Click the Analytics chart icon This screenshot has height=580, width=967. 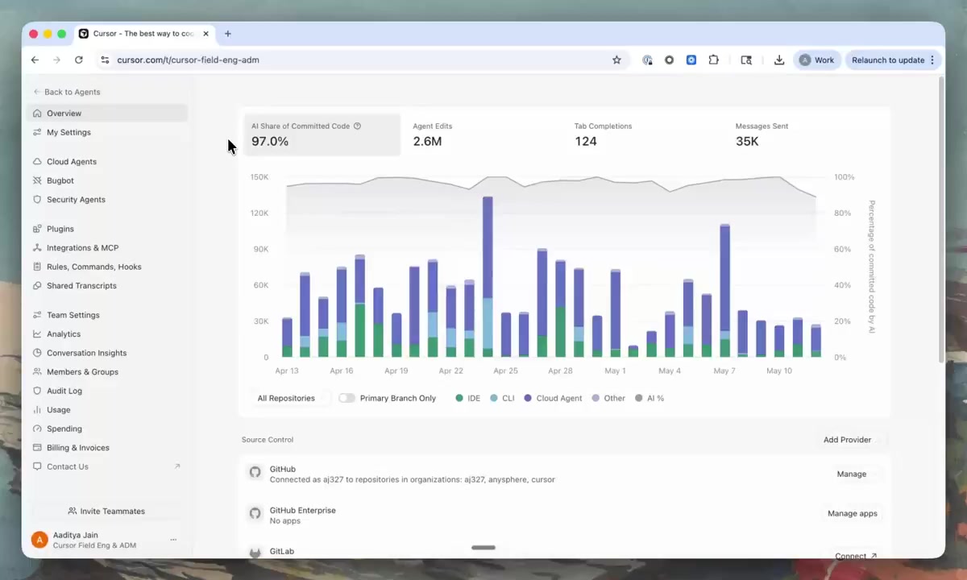(x=37, y=334)
